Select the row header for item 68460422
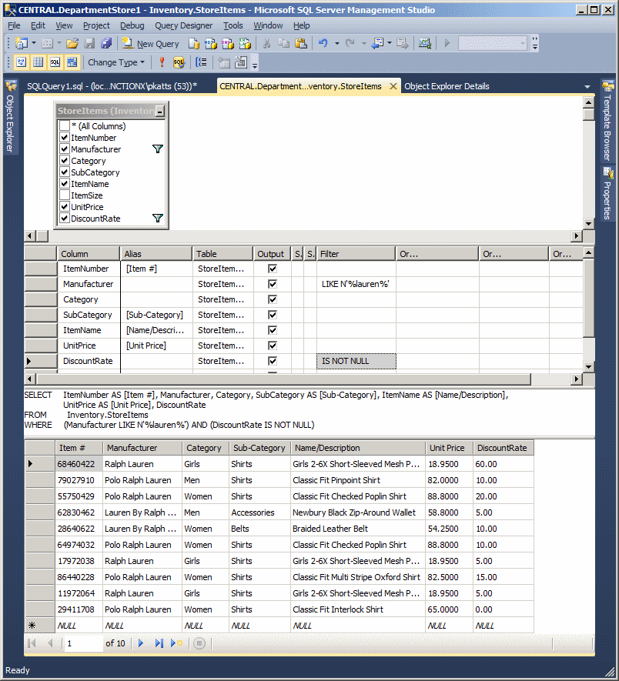The width and height of the screenshot is (619, 681). click(x=40, y=464)
